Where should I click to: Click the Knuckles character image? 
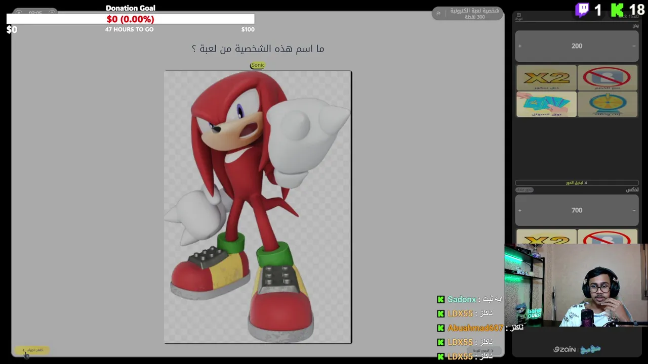[x=258, y=207]
